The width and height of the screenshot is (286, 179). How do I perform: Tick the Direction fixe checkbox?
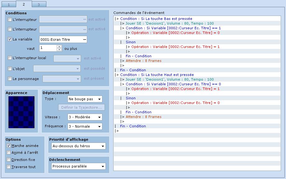(9, 159)
